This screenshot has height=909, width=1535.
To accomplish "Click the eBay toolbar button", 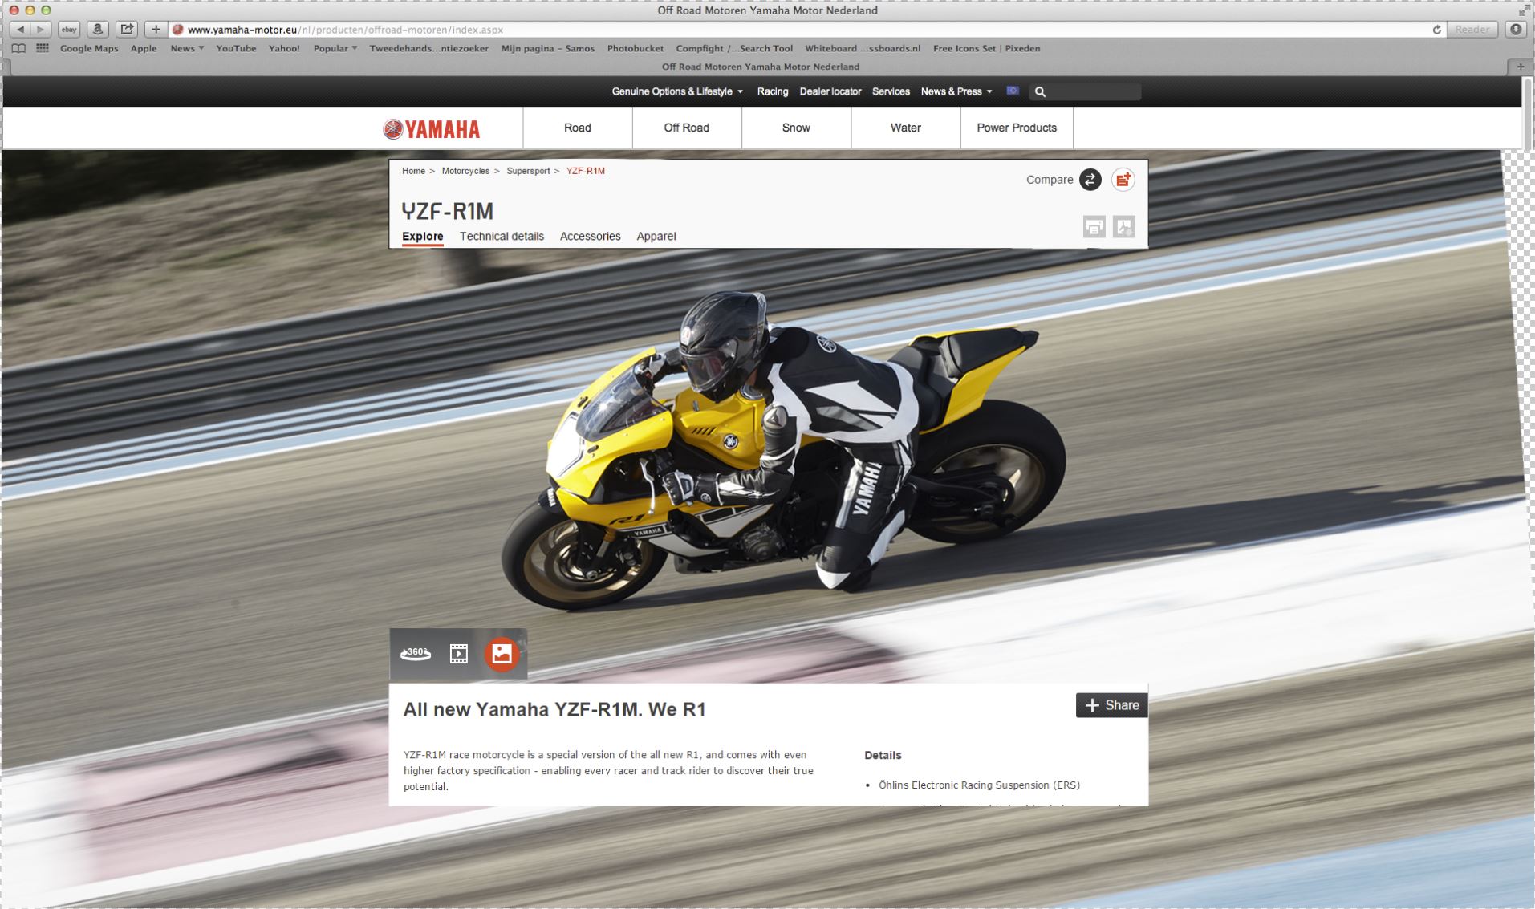I will point(69,30).
